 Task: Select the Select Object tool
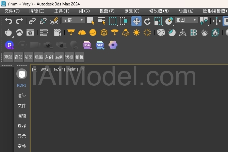(91, 21)
